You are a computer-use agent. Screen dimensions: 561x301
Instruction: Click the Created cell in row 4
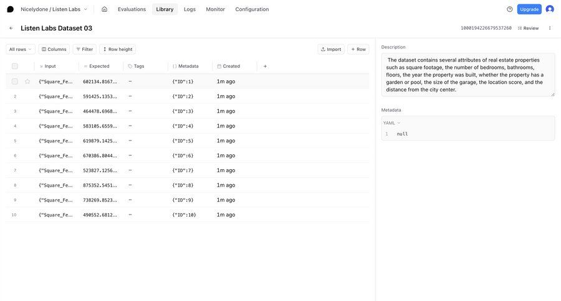(x=226, y=126)
